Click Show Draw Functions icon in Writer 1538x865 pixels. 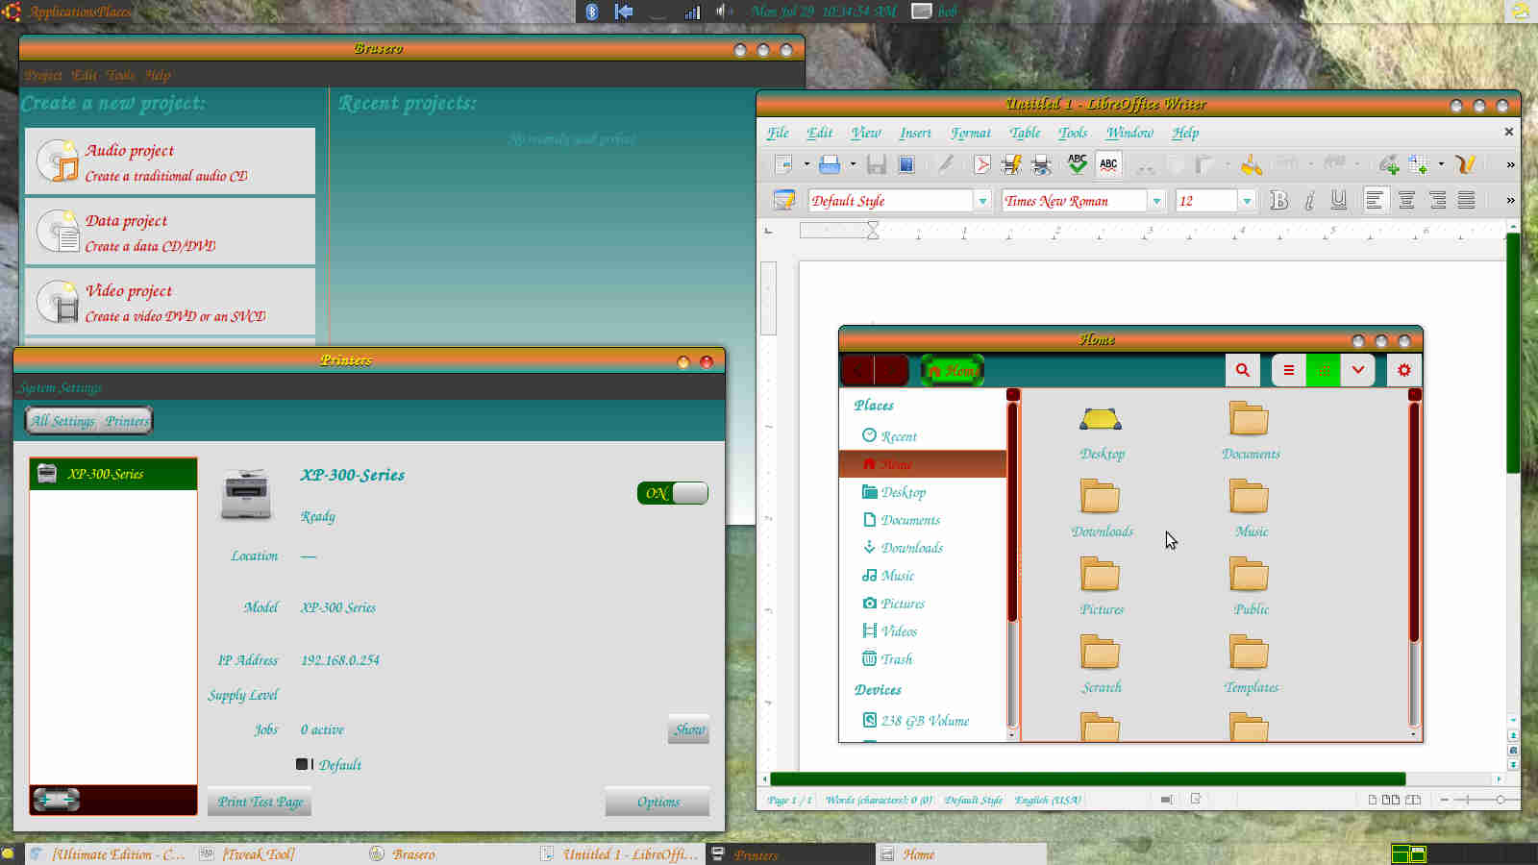[1465, 164]
